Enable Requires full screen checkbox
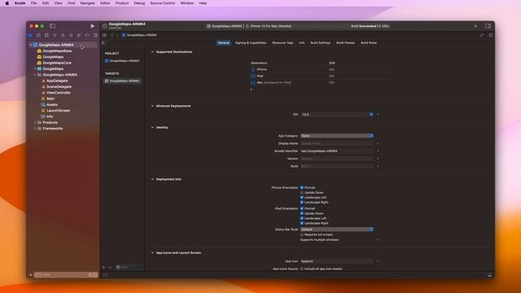521x293 pixels. click(x=302, y=234)
